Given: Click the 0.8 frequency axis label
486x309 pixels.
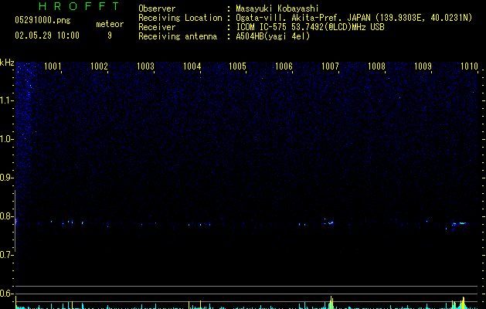Looking at the screenshot, I should [6, 216].
